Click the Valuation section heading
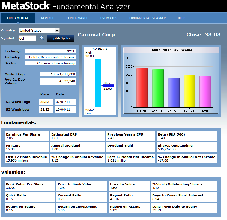 click(x=13, y=172)
